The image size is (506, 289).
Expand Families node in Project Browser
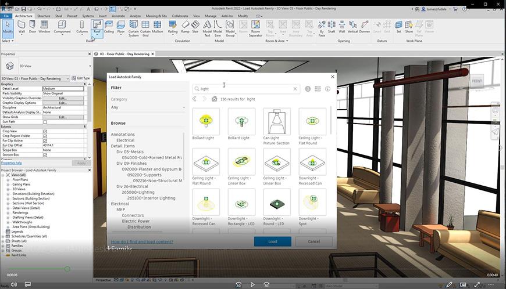[x=3, y=245]
